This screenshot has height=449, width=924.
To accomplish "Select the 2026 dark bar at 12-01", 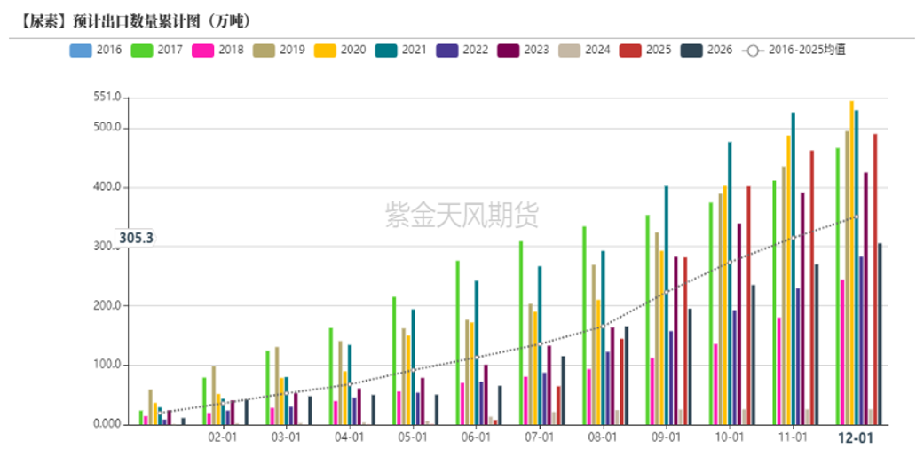I will click(x=880, y=335).
